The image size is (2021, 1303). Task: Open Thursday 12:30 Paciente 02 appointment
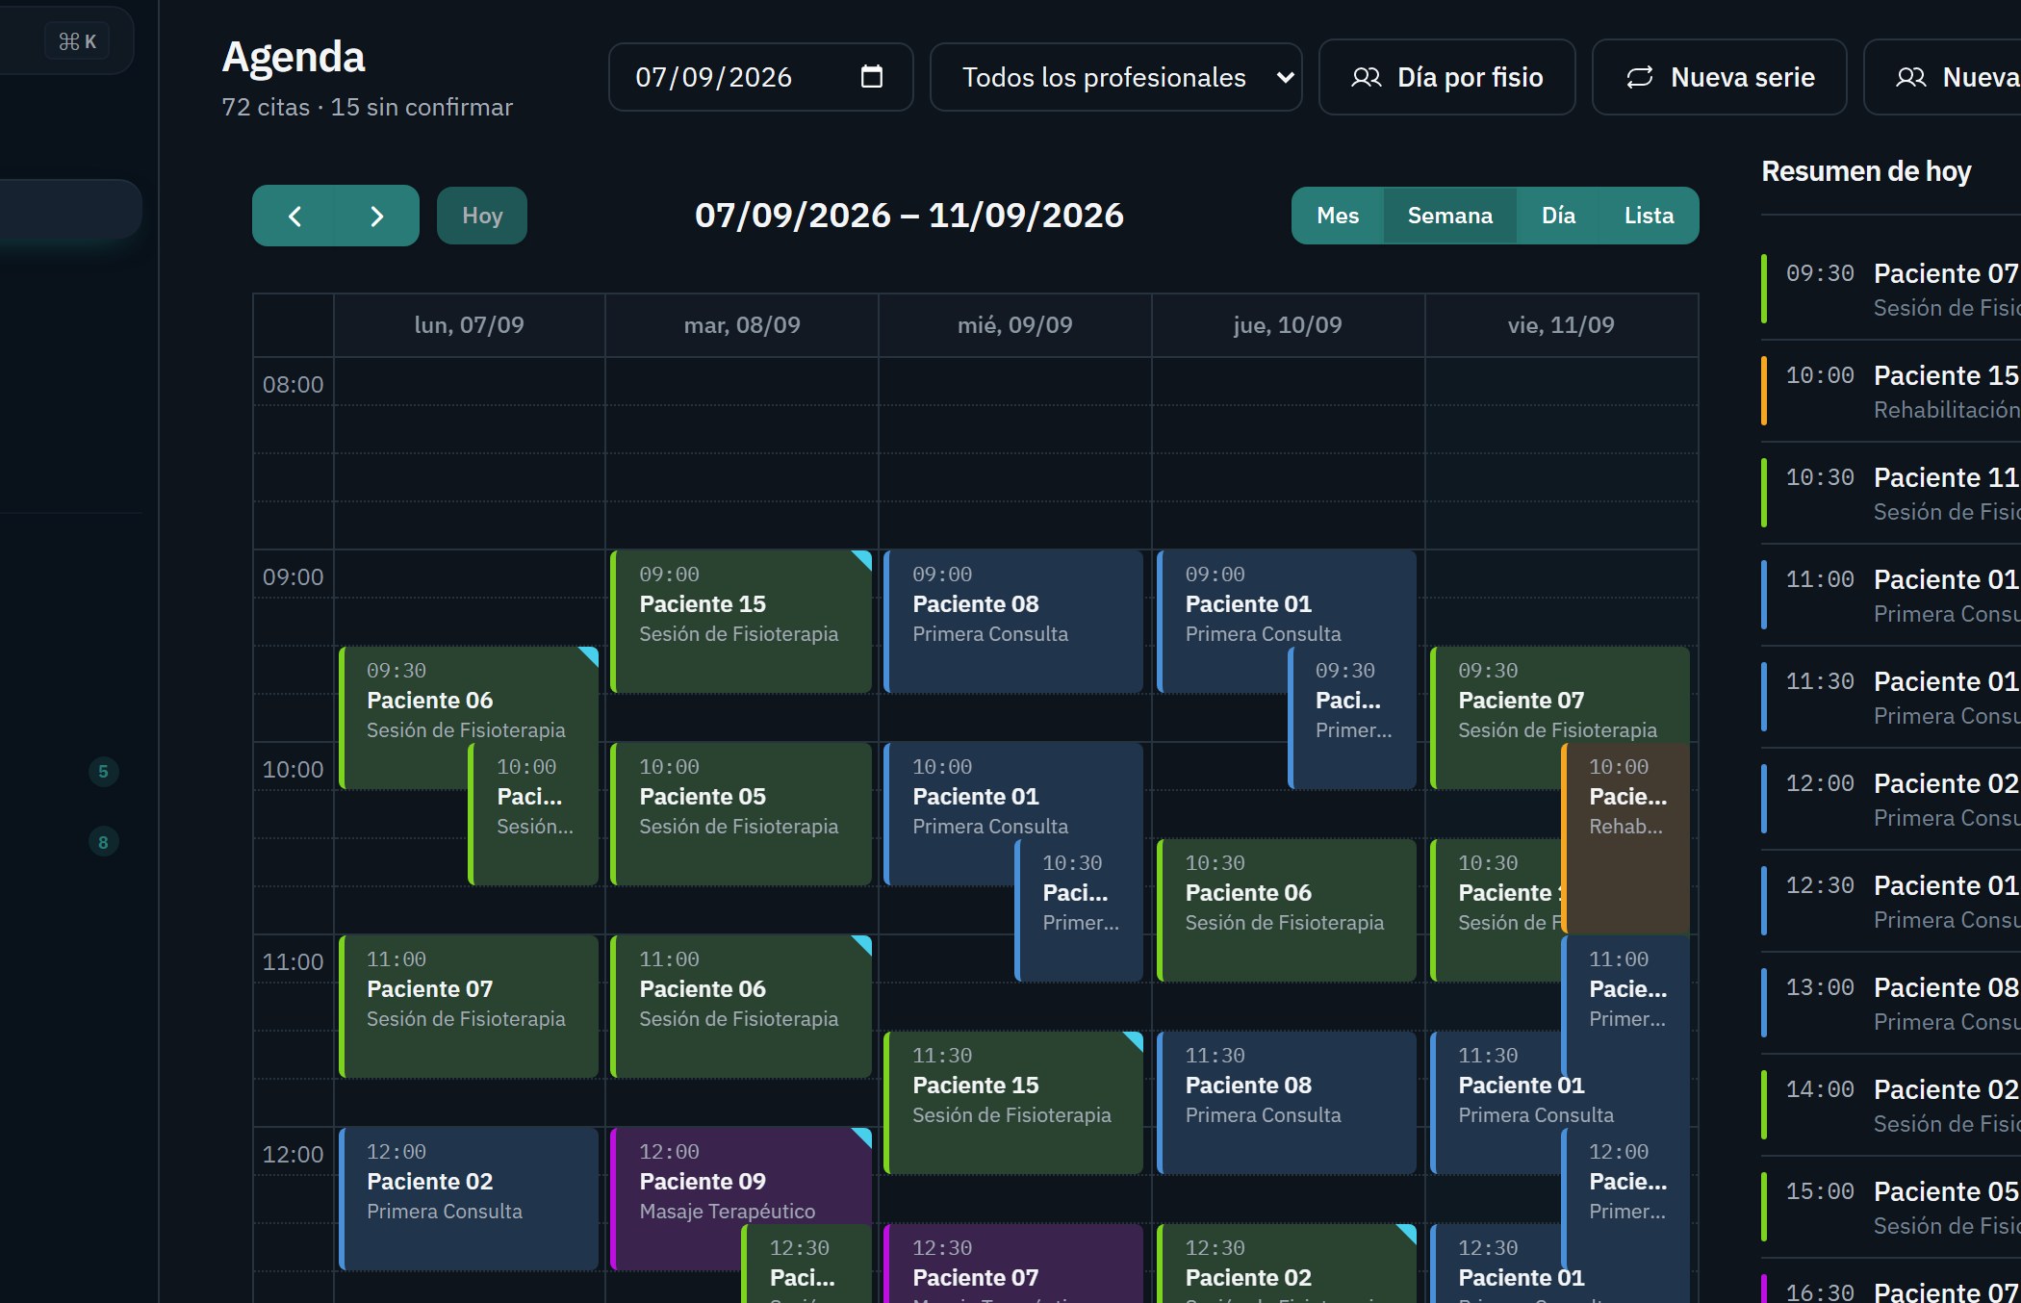(1287, 1264)
